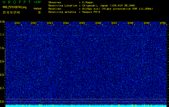Viewport: 169px width, 107px height.
Task: Click the 0741 time marker
Action: point(17,23)
